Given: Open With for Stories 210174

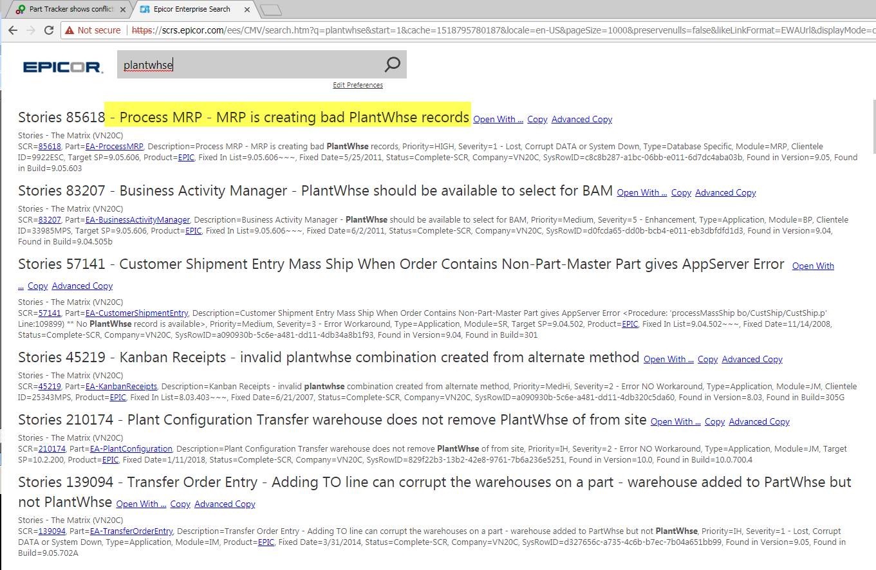Looking at the screenshot, I should 676,421.
